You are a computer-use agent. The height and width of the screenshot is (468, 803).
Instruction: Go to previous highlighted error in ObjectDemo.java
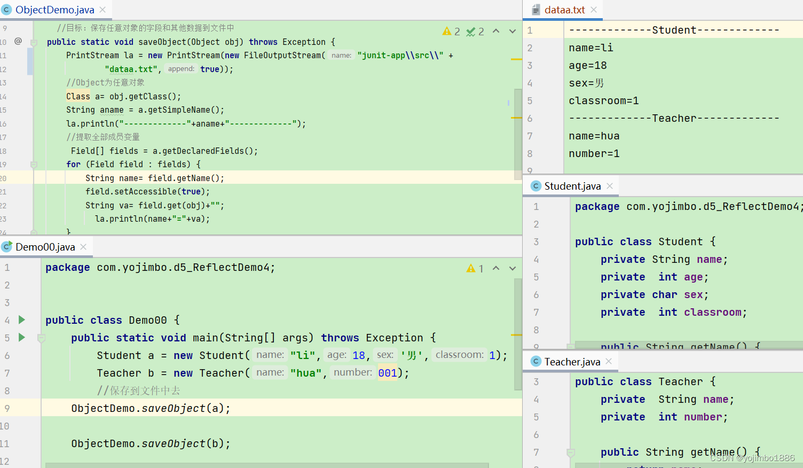(x=496, y=31)
